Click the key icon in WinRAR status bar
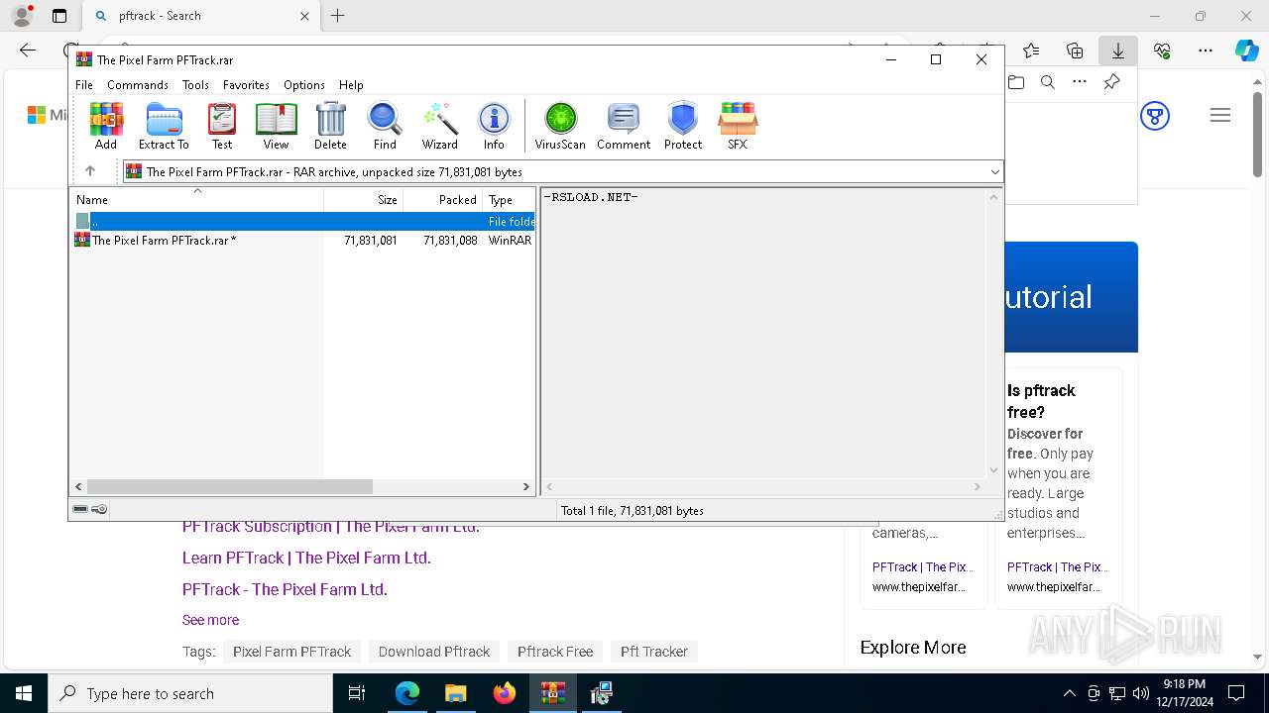This screenshot has height=713, width=1269. [x=99, y=509]
